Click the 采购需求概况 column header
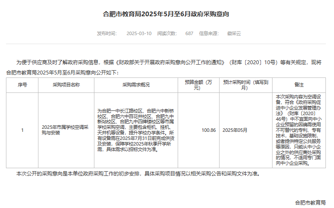Viewport: 334px width, 208px height. 136,85
